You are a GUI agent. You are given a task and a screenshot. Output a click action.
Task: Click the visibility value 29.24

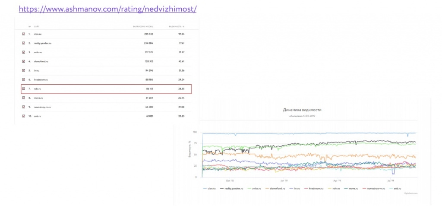(x=181, y=79)
